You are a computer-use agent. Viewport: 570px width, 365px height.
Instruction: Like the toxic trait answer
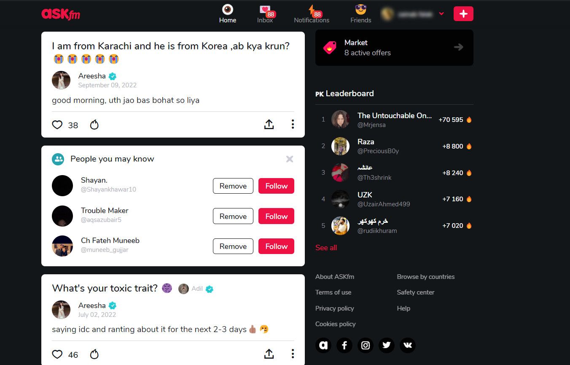57,354
